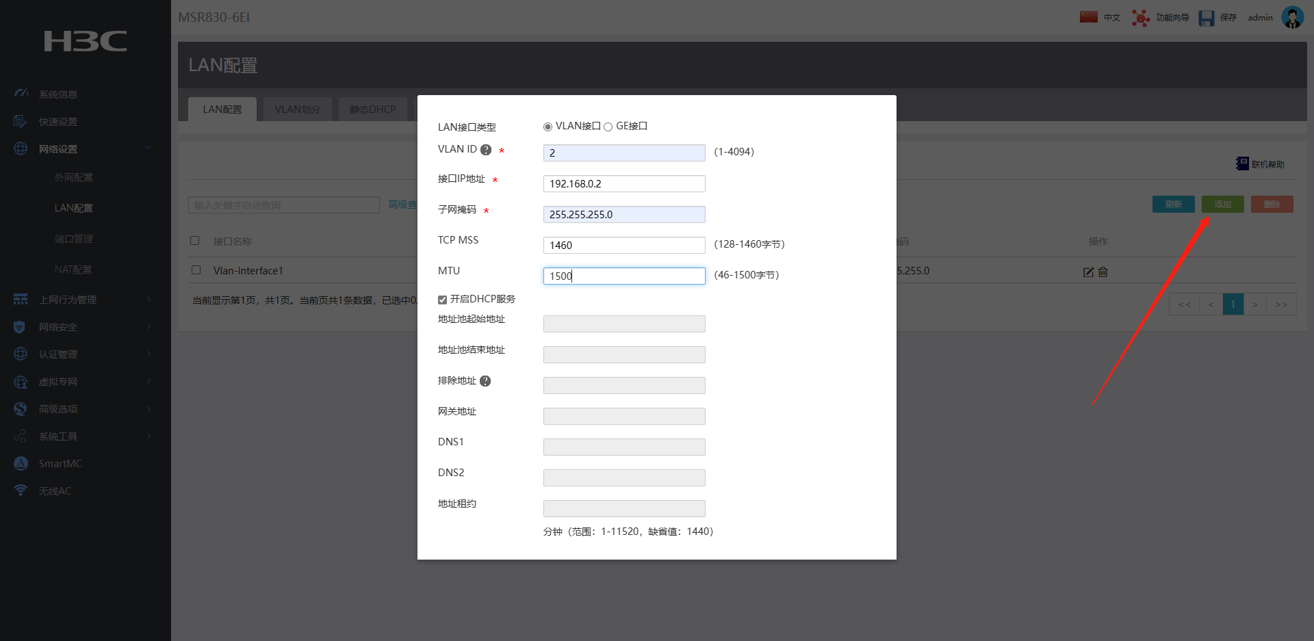Click the Chinese flag language icon

tap(1088, 17)
